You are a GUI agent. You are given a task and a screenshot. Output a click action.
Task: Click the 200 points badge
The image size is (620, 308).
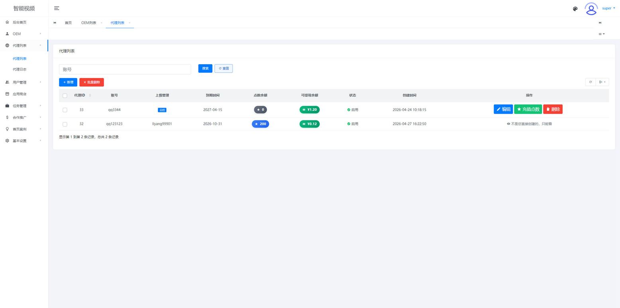click(x=260, y=124)
